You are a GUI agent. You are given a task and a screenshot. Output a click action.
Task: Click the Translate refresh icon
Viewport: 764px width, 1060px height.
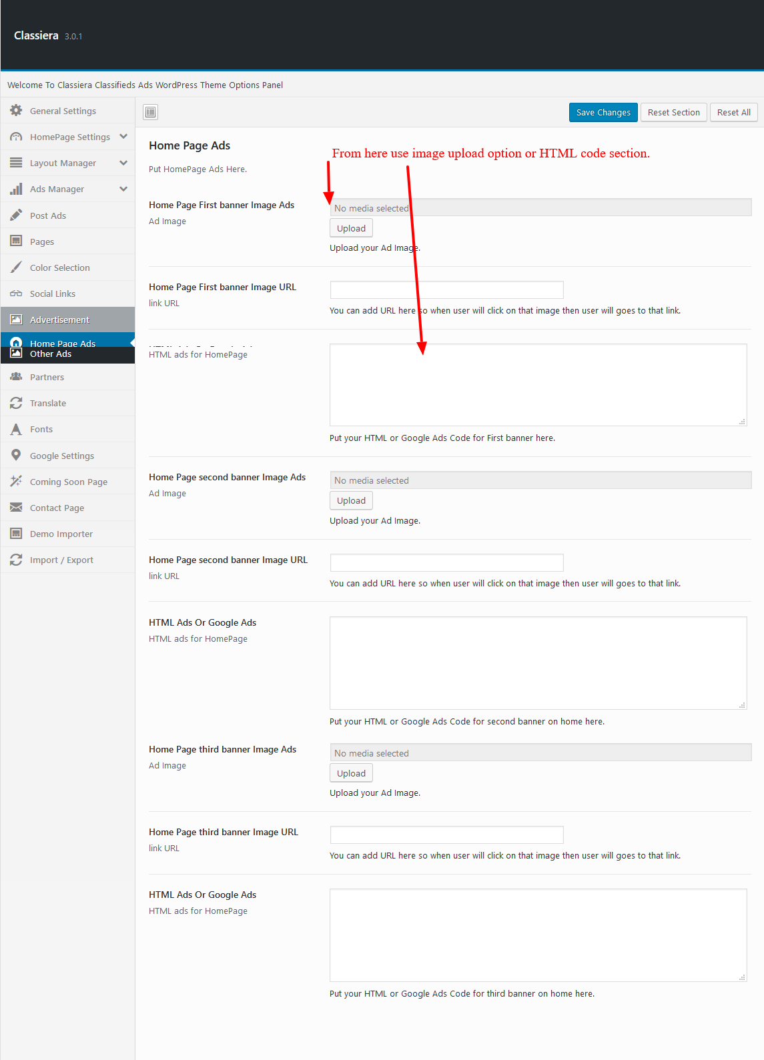(16, 403)
